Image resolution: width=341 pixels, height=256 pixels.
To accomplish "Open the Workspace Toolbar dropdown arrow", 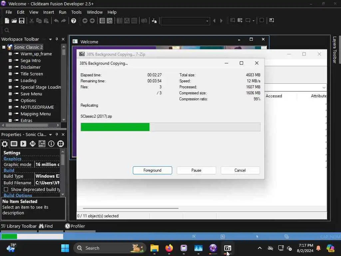I will (51, 39).
